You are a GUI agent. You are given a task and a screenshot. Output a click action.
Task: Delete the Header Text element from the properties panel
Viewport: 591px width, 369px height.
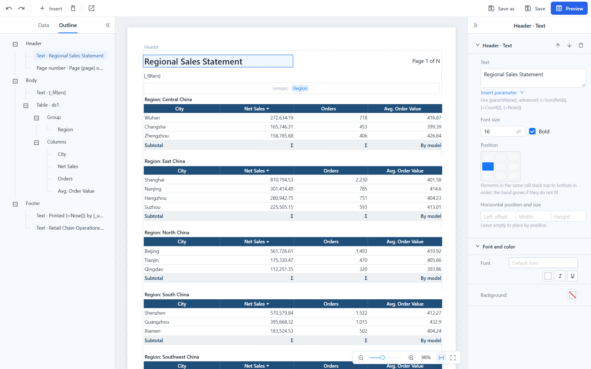(581, 45)
